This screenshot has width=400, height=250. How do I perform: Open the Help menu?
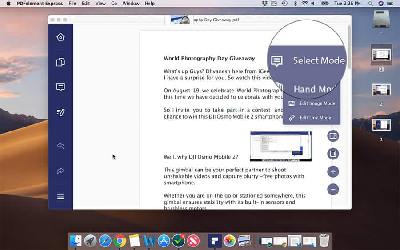150,3
